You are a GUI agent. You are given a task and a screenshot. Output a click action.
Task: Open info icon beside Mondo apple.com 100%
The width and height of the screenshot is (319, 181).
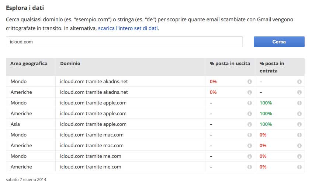(x=299, y=103)
